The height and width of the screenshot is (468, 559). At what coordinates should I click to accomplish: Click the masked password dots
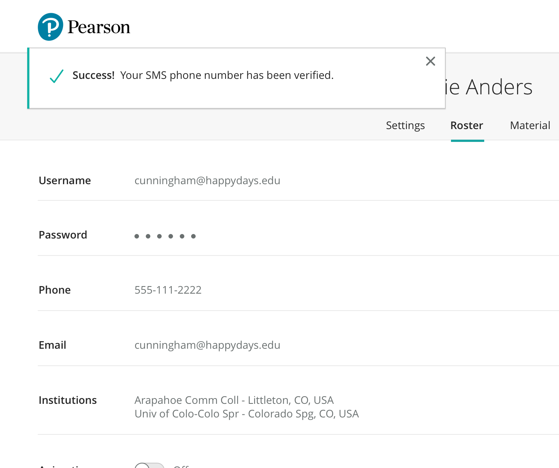click(x=165, y=236)
